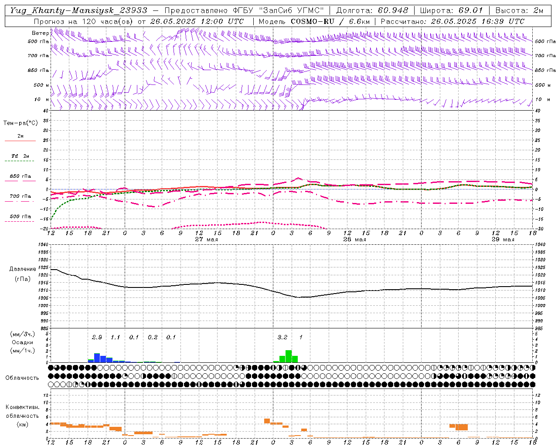Click the solid 2м temperature legend entry
The width and height of the screenshot is (558, 446).
point(20,138)
